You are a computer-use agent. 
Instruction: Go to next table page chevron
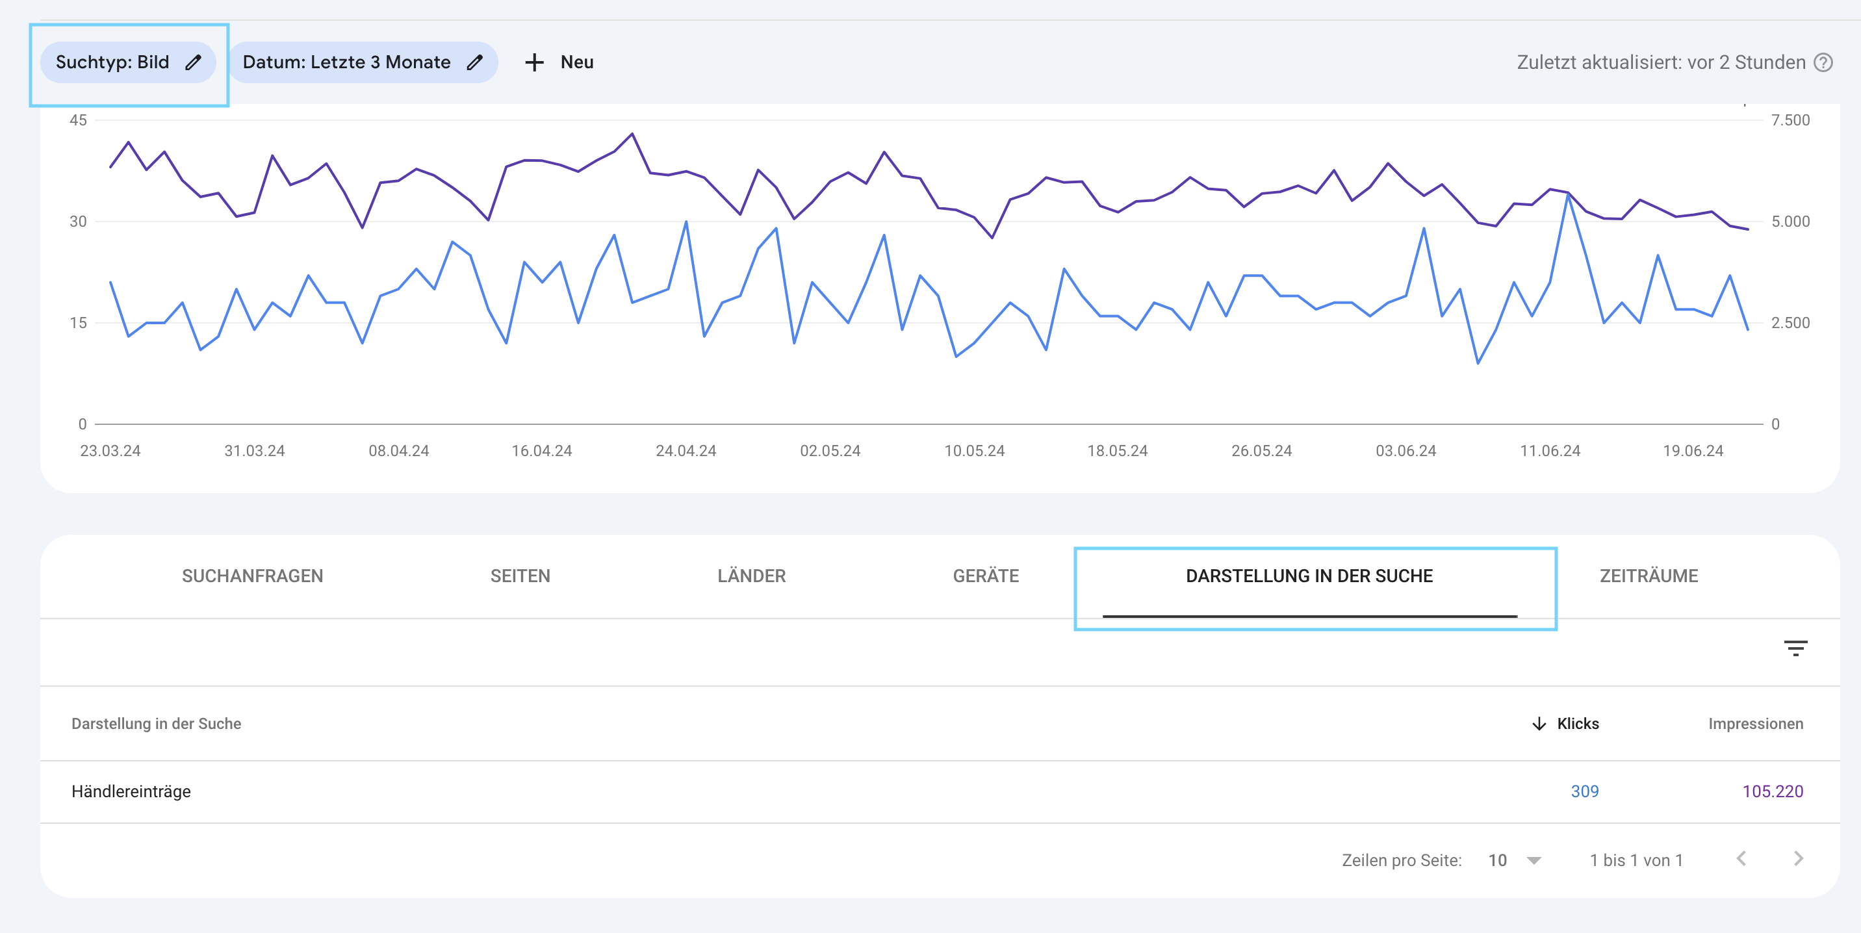[x=1798, y=859]
